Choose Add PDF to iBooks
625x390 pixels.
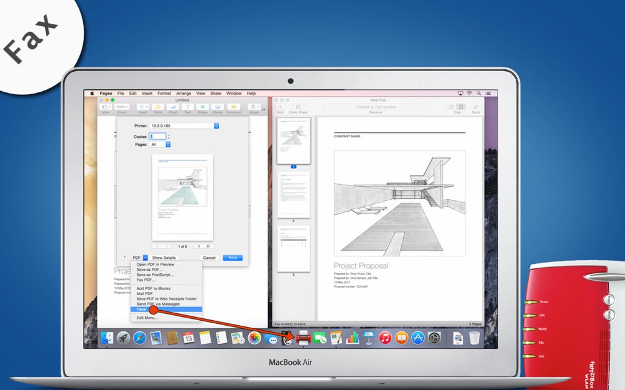pyautogui.click(x=166, y=288)
